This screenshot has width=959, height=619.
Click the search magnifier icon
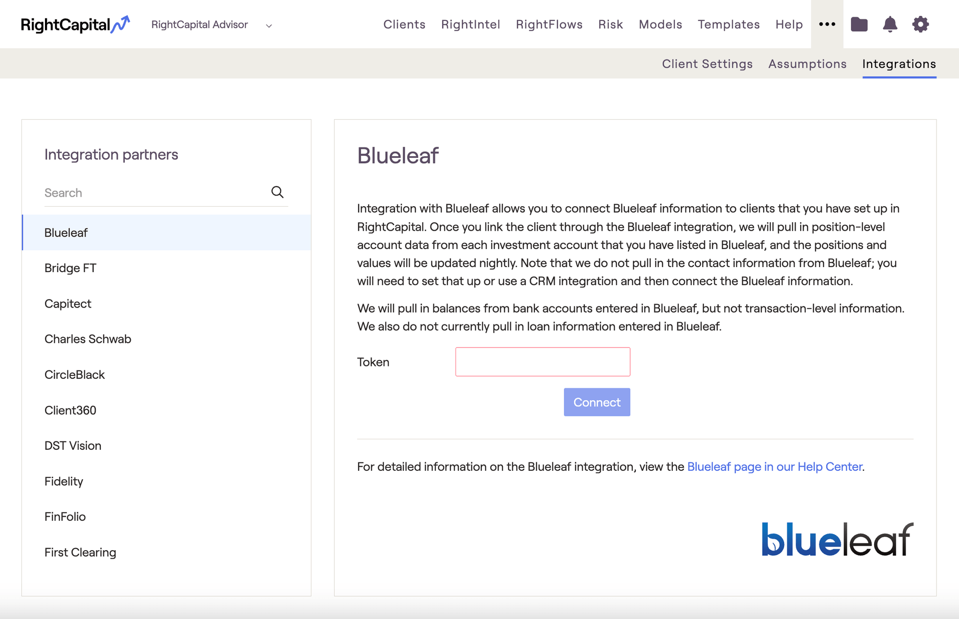(277, 192)
